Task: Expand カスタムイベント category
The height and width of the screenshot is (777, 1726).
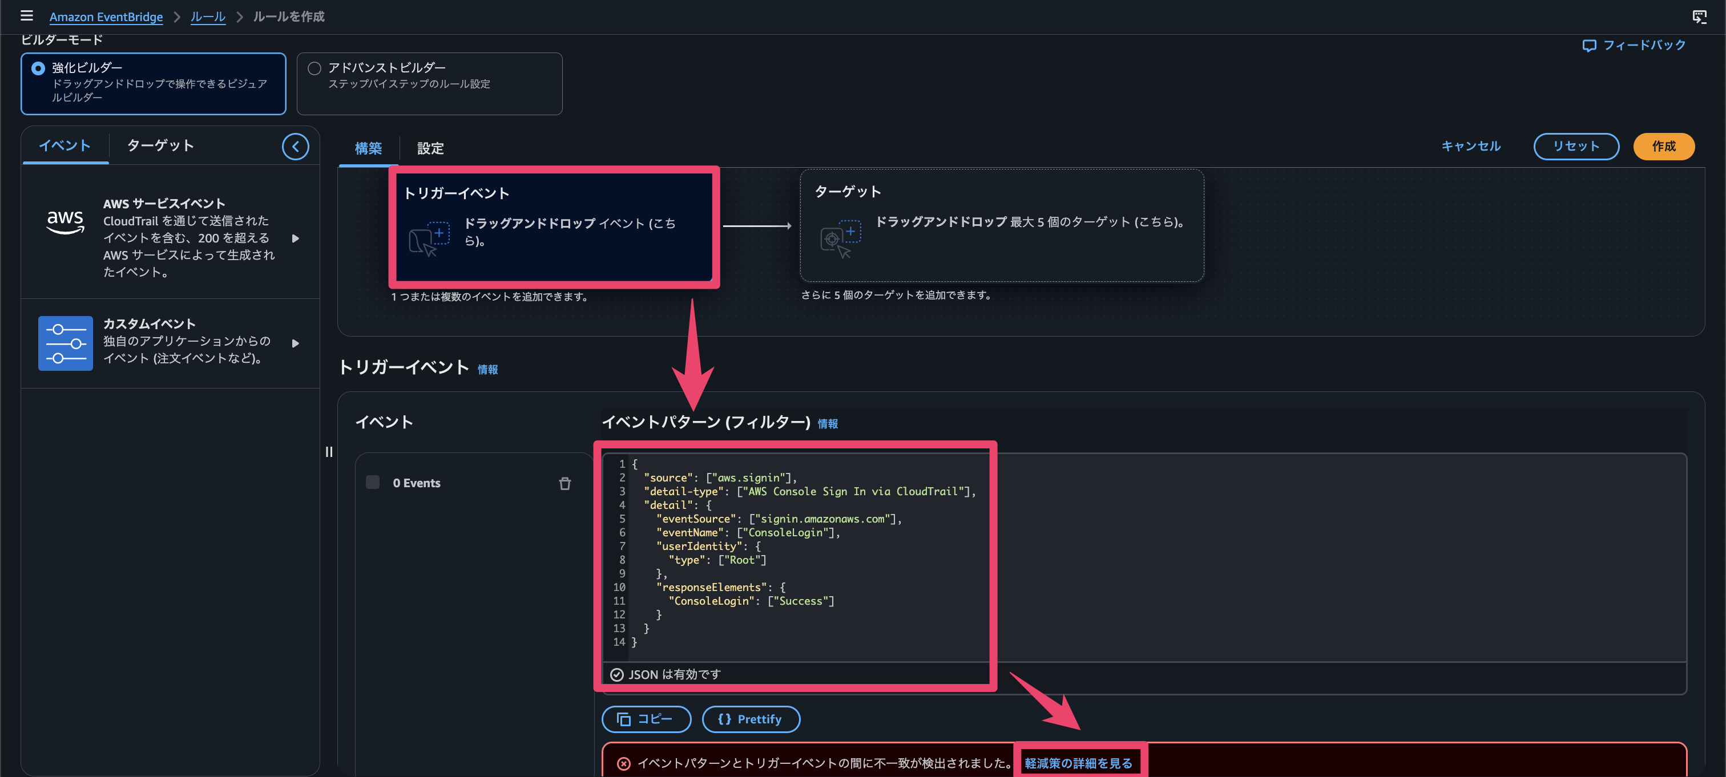Action: (x=295, y=343)
